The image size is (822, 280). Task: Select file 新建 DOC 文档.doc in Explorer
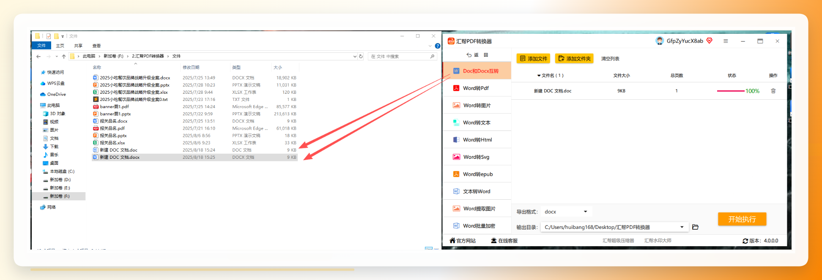coord(115,150)
